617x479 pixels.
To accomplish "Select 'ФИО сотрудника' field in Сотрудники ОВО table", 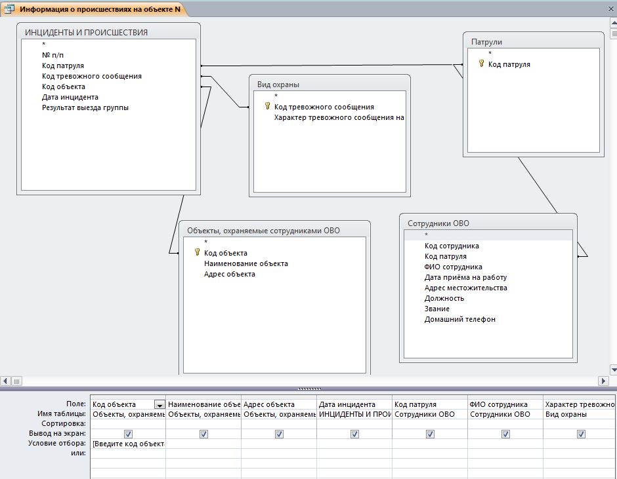I will pos(453,267).
